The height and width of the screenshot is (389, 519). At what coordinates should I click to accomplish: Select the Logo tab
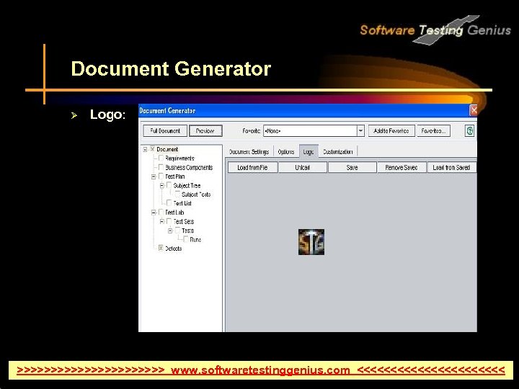pyautogui.click(x=309, y=151)
